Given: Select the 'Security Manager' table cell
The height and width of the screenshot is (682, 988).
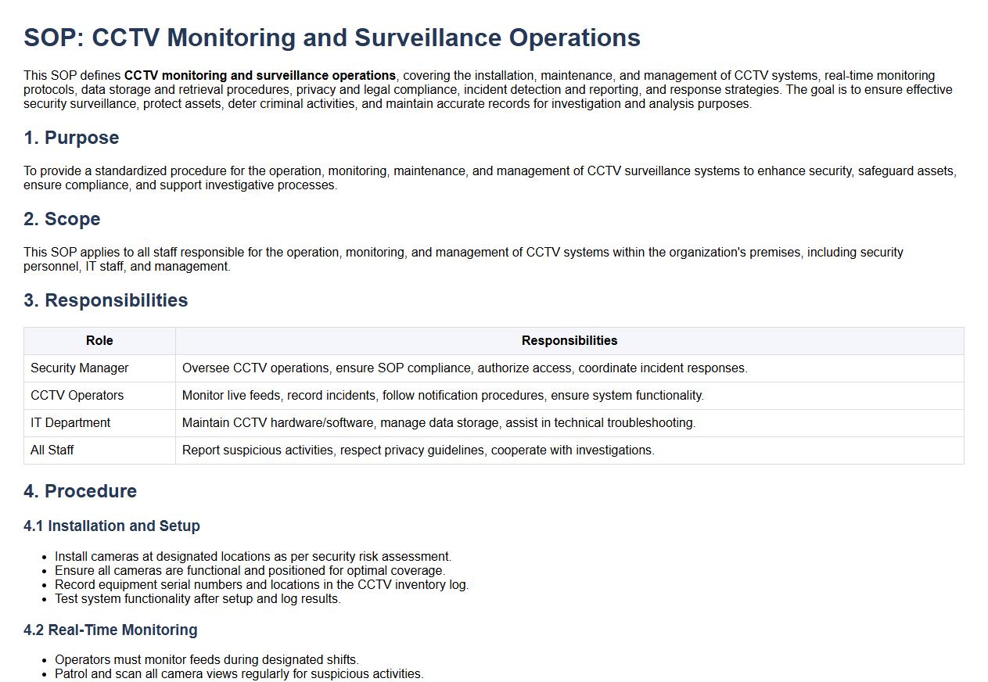Looking at the screenshot, I should click(x=80, y=368).
